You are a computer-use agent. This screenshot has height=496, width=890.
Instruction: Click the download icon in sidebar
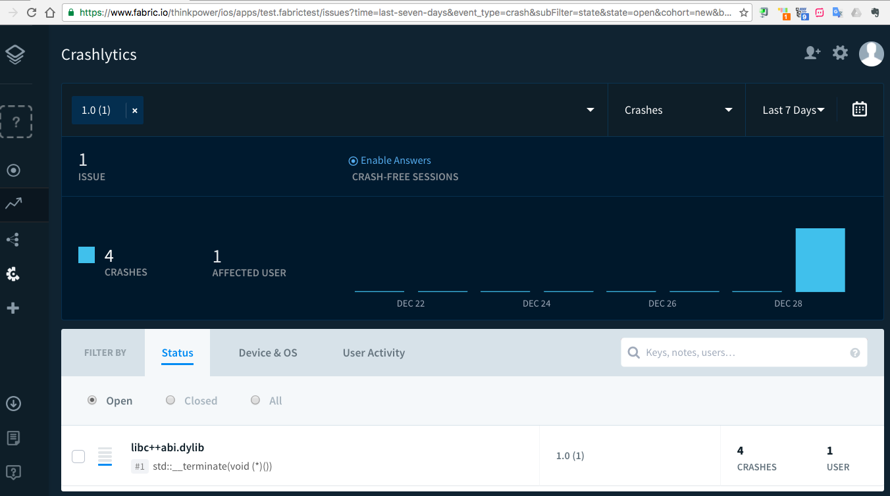pyautogui.click(x=14, y=403)
